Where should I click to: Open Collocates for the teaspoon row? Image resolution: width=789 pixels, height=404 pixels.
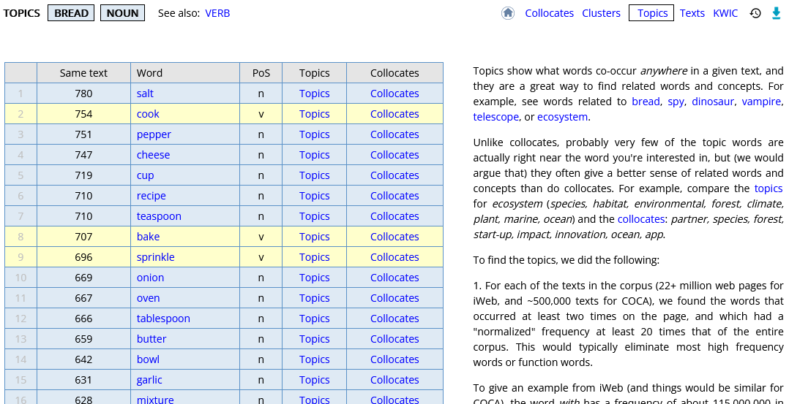point(394,216)
